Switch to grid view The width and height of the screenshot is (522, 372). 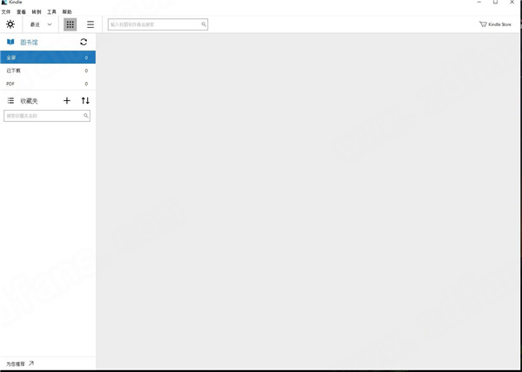click(70, 24)
